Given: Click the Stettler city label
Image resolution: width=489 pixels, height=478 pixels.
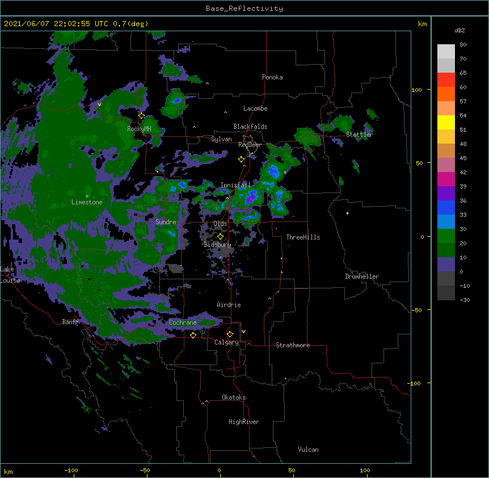Looking at the screenshot, I should coord(360,135).
